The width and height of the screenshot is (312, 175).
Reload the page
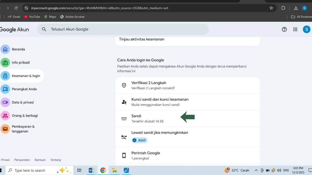tap(16, 8)
